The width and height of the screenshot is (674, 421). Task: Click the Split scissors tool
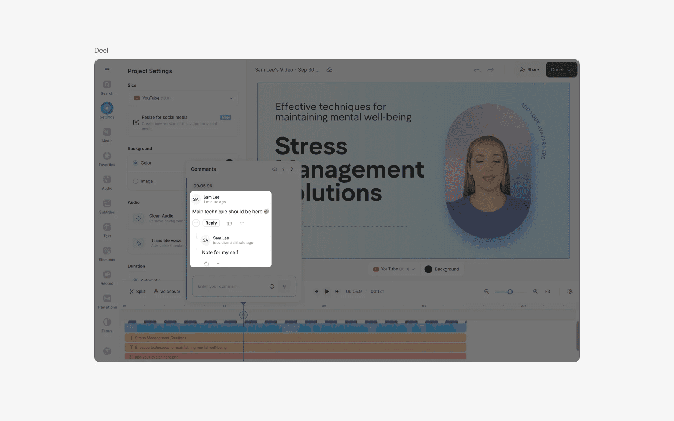coord(137,292)
